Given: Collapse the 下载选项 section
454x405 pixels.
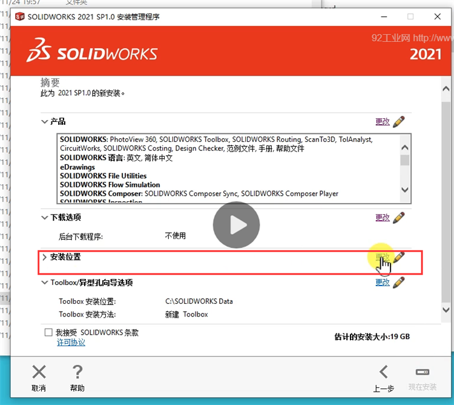Looking at the screenshot, I should 44,218.
